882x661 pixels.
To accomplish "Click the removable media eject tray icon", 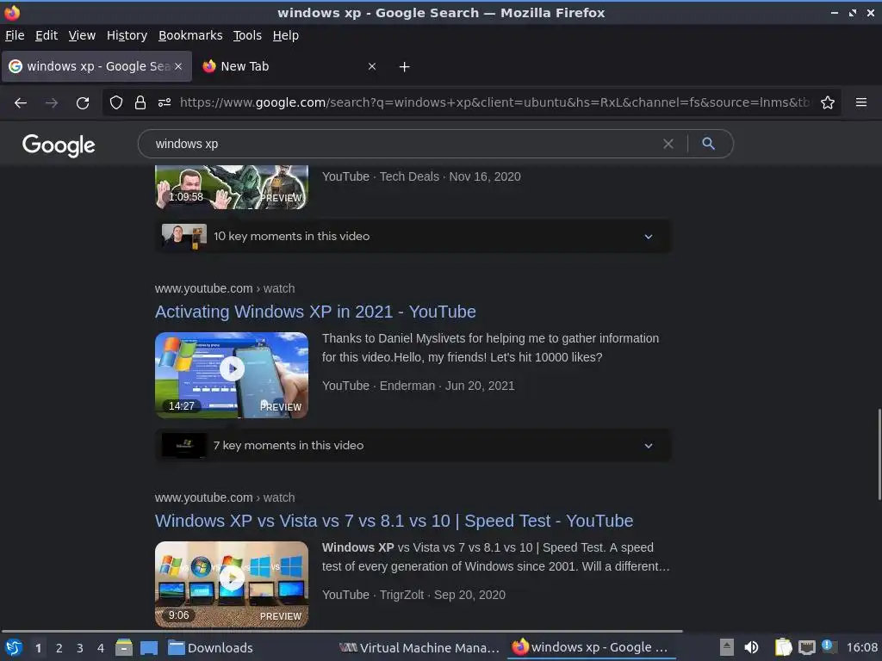I will point(727,647).
